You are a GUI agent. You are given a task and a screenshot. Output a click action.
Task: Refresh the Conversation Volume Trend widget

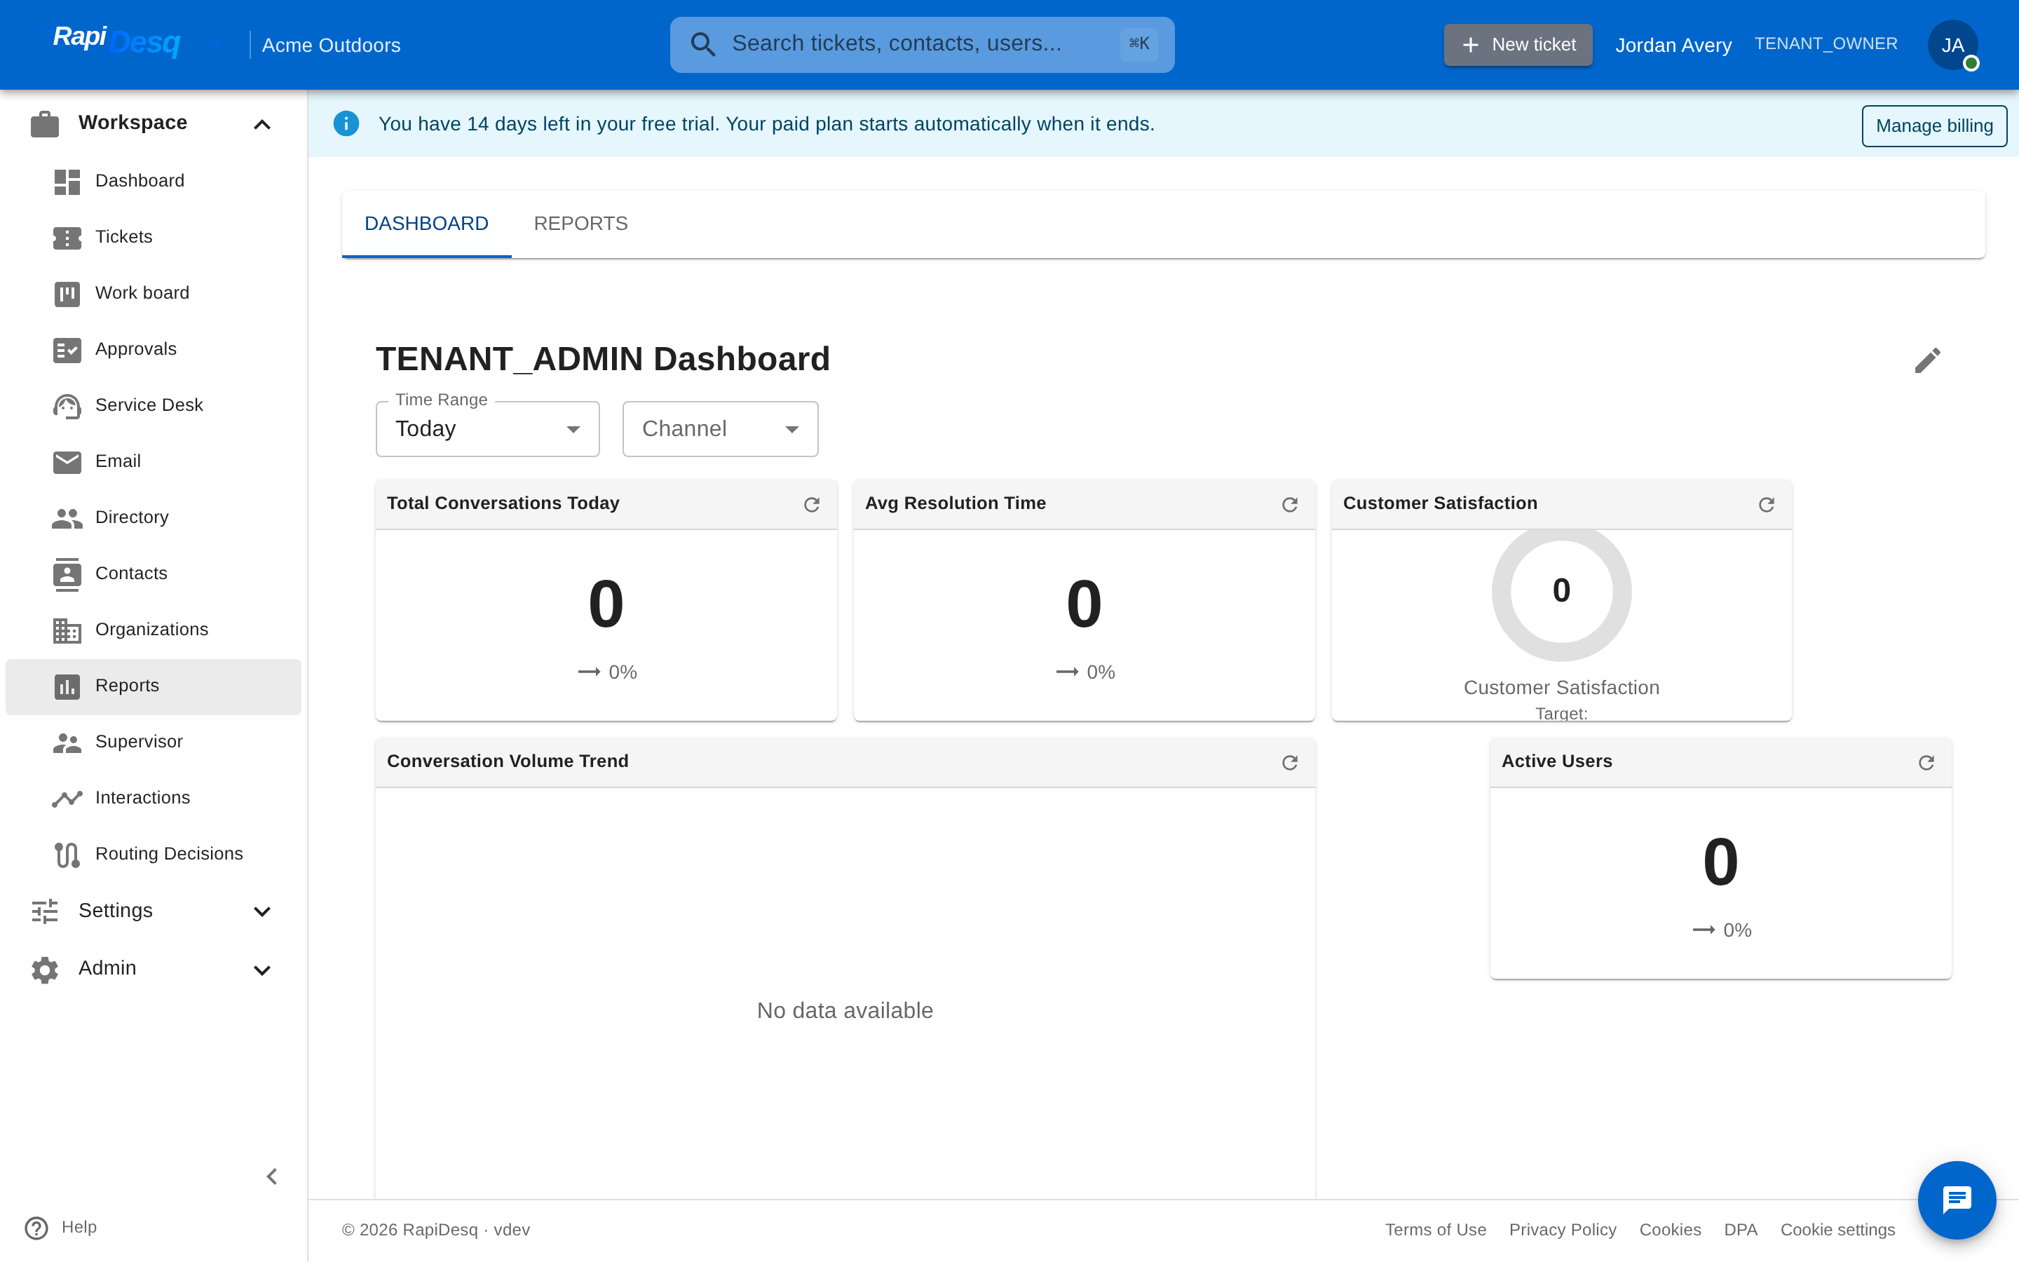click(1290, 762)
